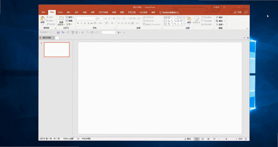The height and width of the screenshot is (147, 278).
Task: Click the font color A button
Action: point(112,23)
